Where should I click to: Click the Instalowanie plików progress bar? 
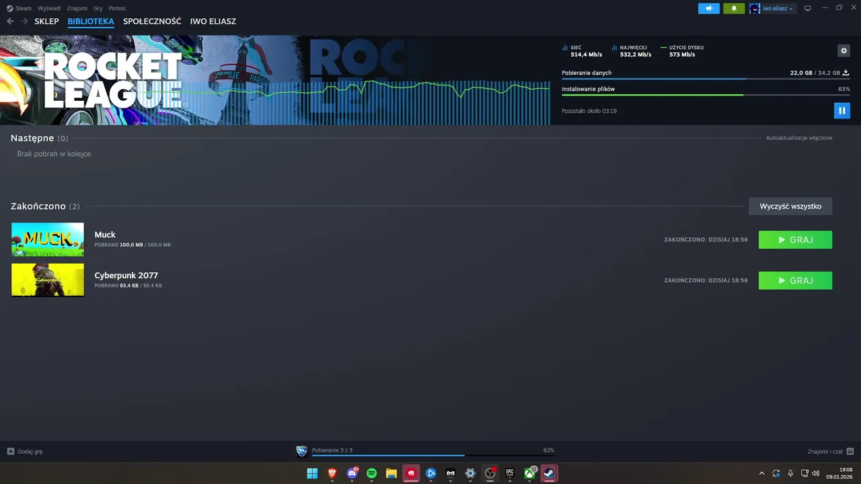coord(706,95)
